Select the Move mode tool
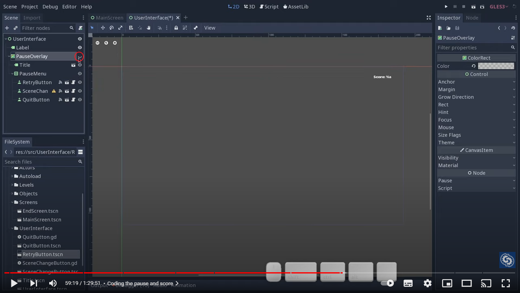 pos(103,28)
